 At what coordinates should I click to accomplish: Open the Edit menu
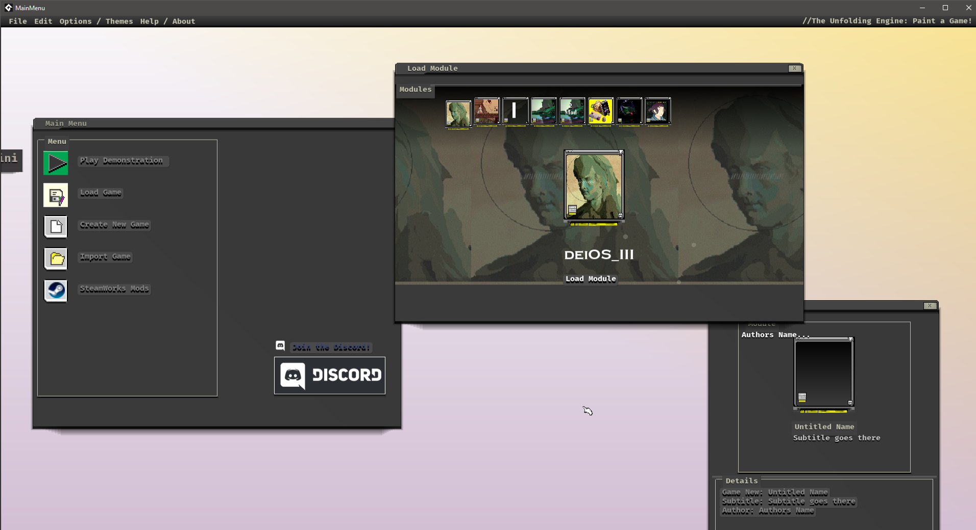point(43,21)
